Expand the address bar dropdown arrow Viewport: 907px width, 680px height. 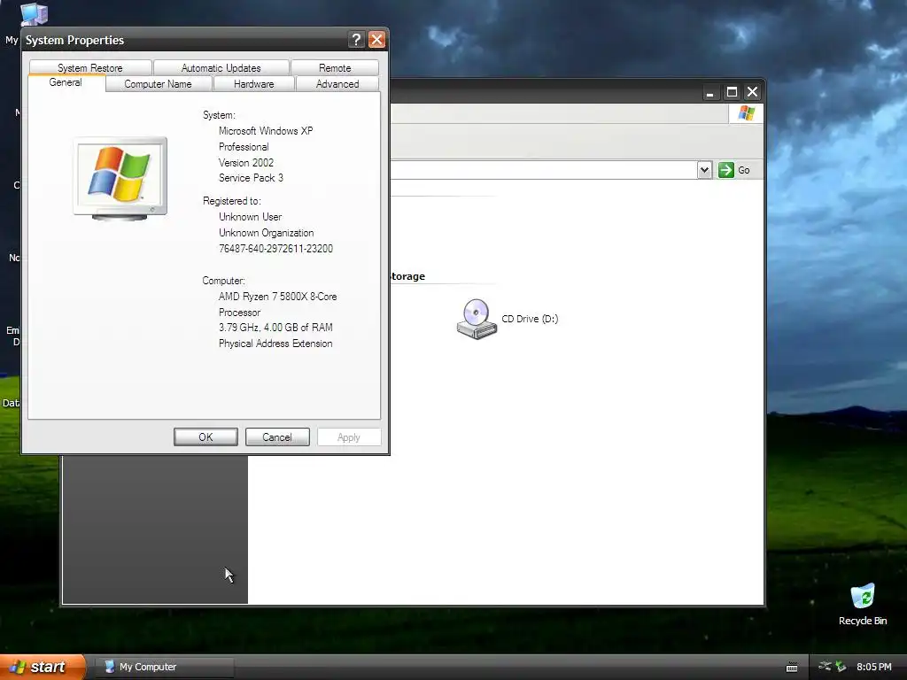[x=704, y=170]
